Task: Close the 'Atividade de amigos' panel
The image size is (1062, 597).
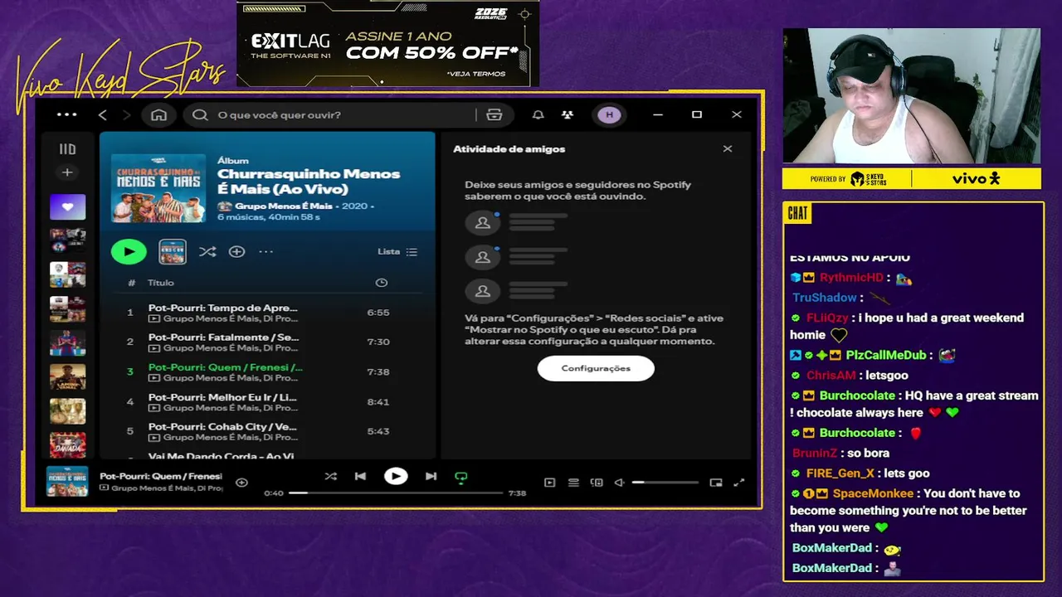Action: coord(728,149)
